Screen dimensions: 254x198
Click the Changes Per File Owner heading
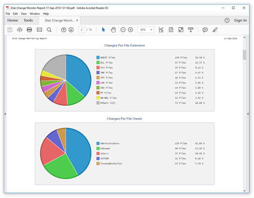tap(124, 118)
